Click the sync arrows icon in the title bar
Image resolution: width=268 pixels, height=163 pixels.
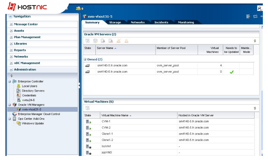255,16
